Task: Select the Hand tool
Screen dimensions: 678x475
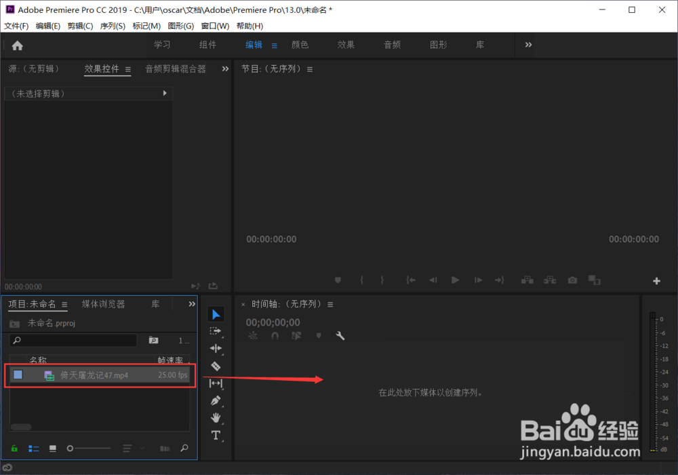Action: coord(216,418)
